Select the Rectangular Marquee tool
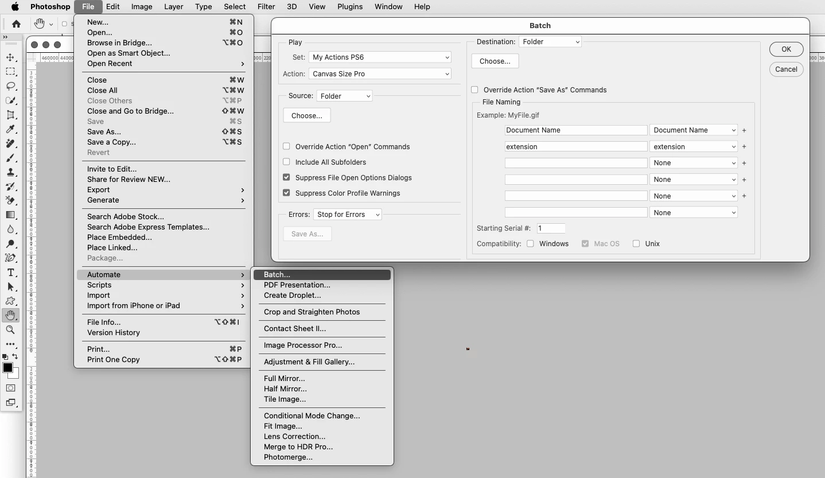The width and height of the screenshot is (825, 478). click(10, 72)
